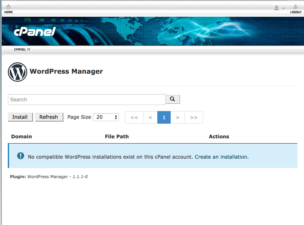Click the Page Size label
Image resolution: width=304 pixels, height=225 pixels.
pyautogui.click(x=79, y=117)
